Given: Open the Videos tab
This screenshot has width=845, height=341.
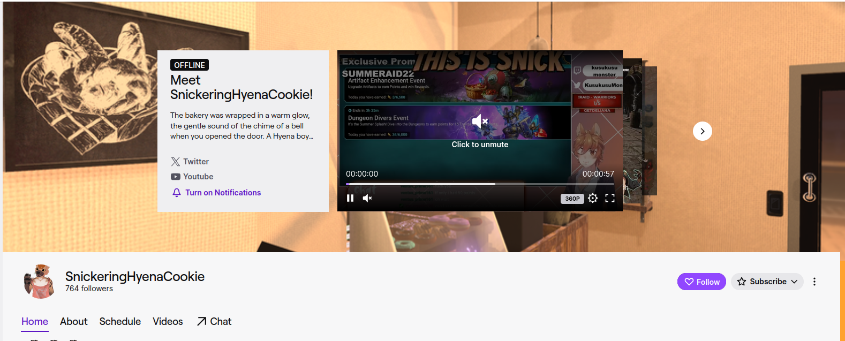Looking at the screenshot, I should tap(168, 322).
